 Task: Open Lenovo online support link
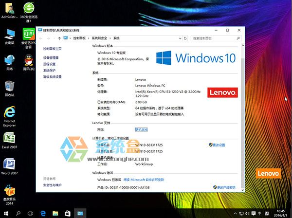141,129
